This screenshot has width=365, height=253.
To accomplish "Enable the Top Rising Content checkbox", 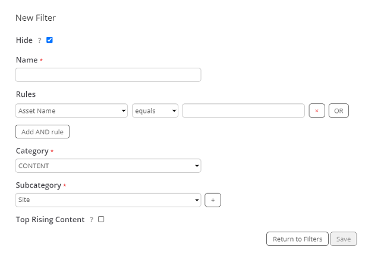I will click(101, 219).
